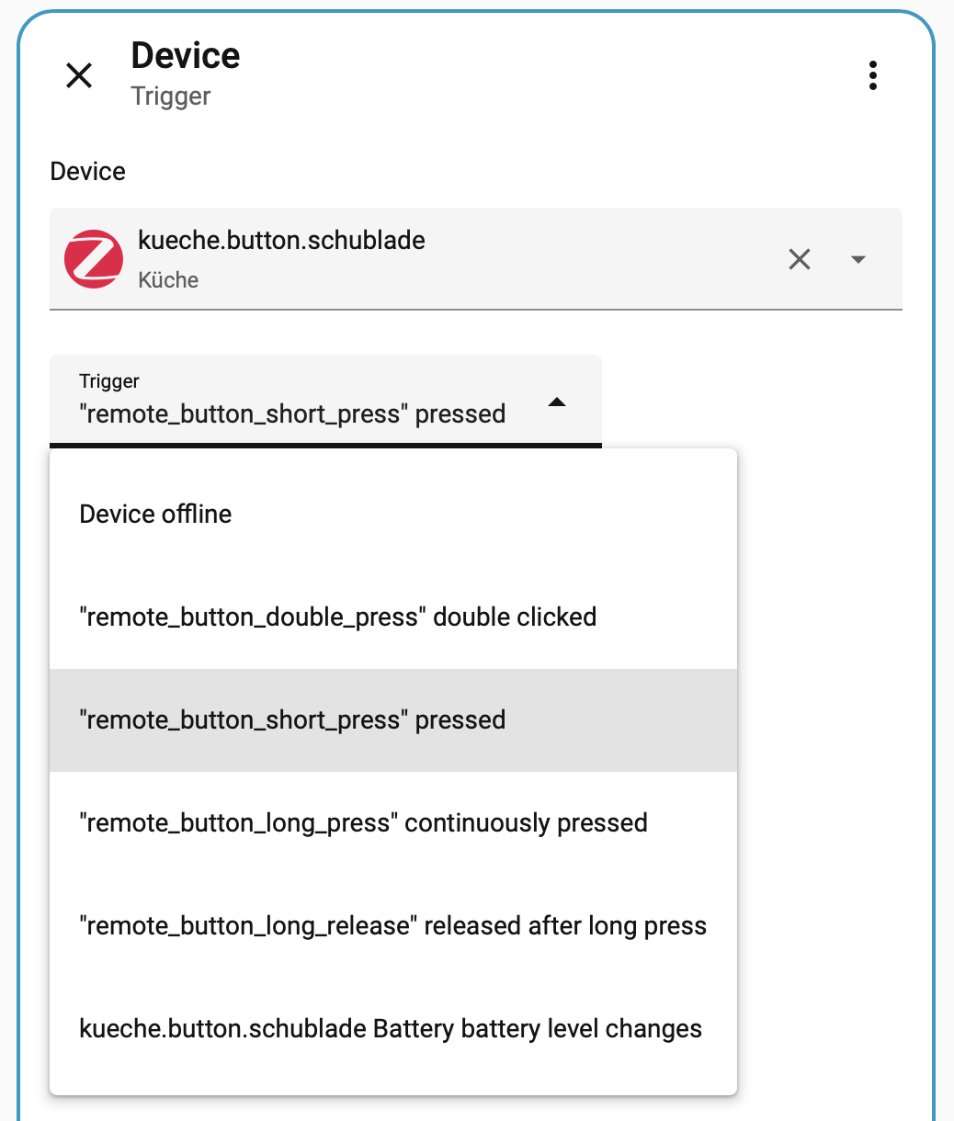Click the red Zigbee device logo

(94, 259)
